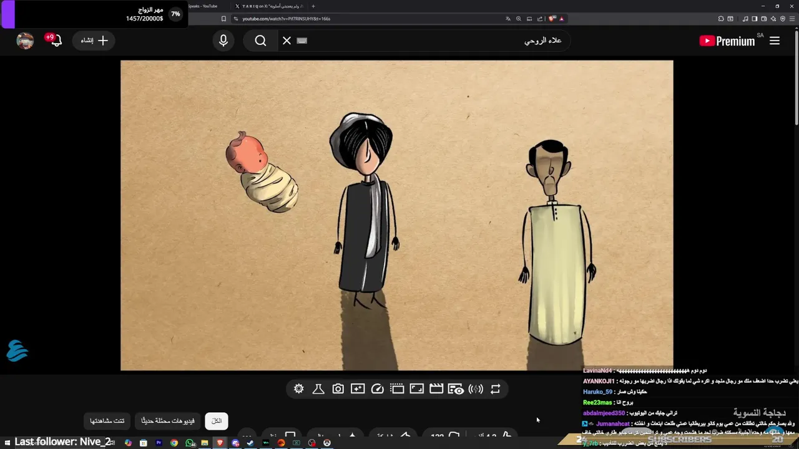Screen dimensions: 799x449
Task: Open the enhancer settings gear below the video
Action: (x=299, y=389)
